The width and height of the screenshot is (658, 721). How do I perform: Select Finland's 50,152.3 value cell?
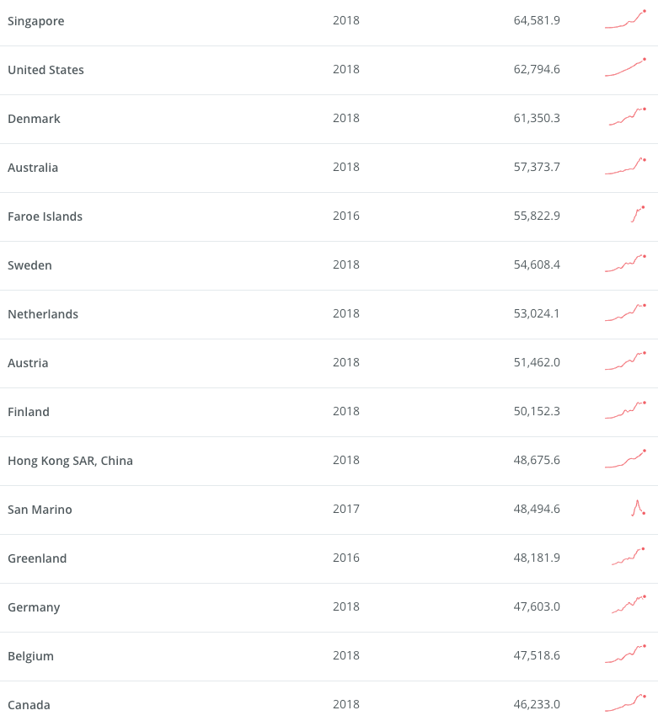[537, 411]
